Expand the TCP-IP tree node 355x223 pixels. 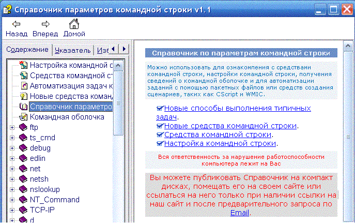pos(12,210)
